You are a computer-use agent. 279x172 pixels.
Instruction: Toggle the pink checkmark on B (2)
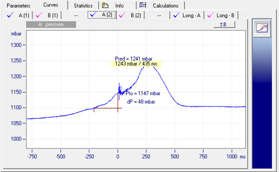pyautogui.click(x=122, y=15)
